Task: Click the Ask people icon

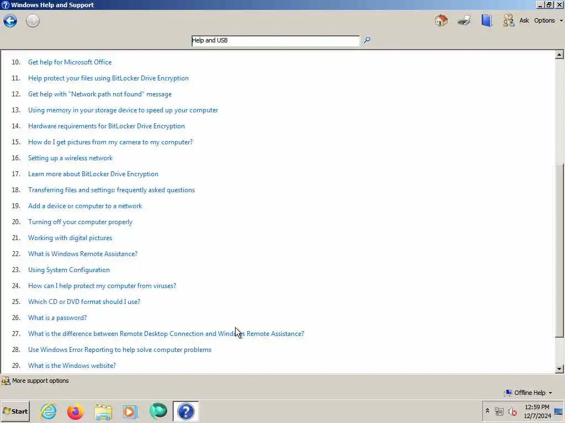Action: (508, 20)
